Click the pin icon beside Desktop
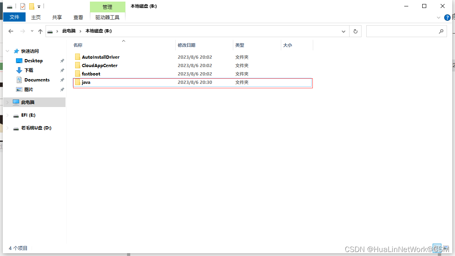455x256 pixels. 62,61
